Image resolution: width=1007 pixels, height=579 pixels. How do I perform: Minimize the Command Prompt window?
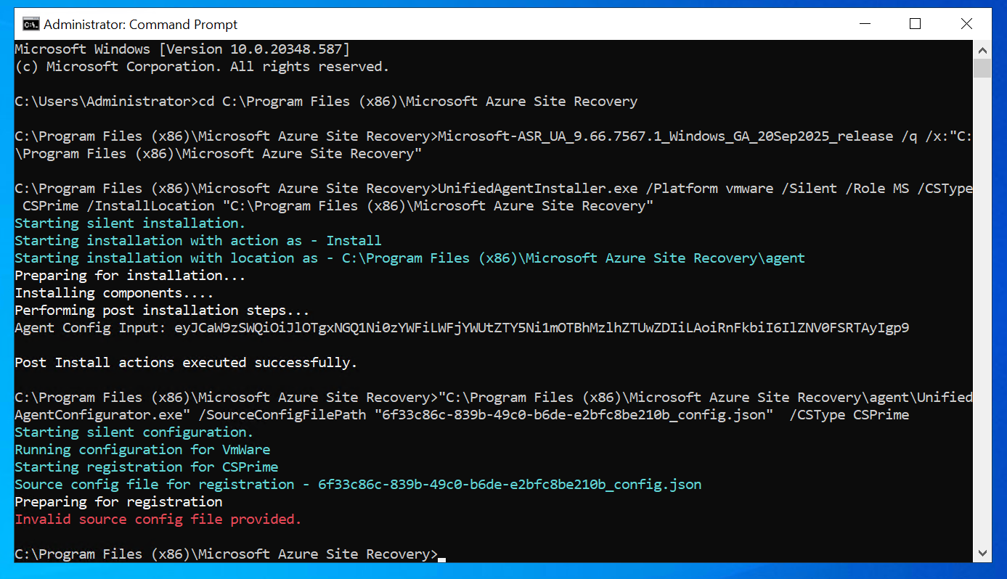(864, 24)
